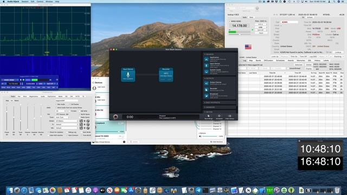This screenshot has width=347, height=195.
Task: Click the Time Off button in MacLoggerDX
Action: pos(303,56)
